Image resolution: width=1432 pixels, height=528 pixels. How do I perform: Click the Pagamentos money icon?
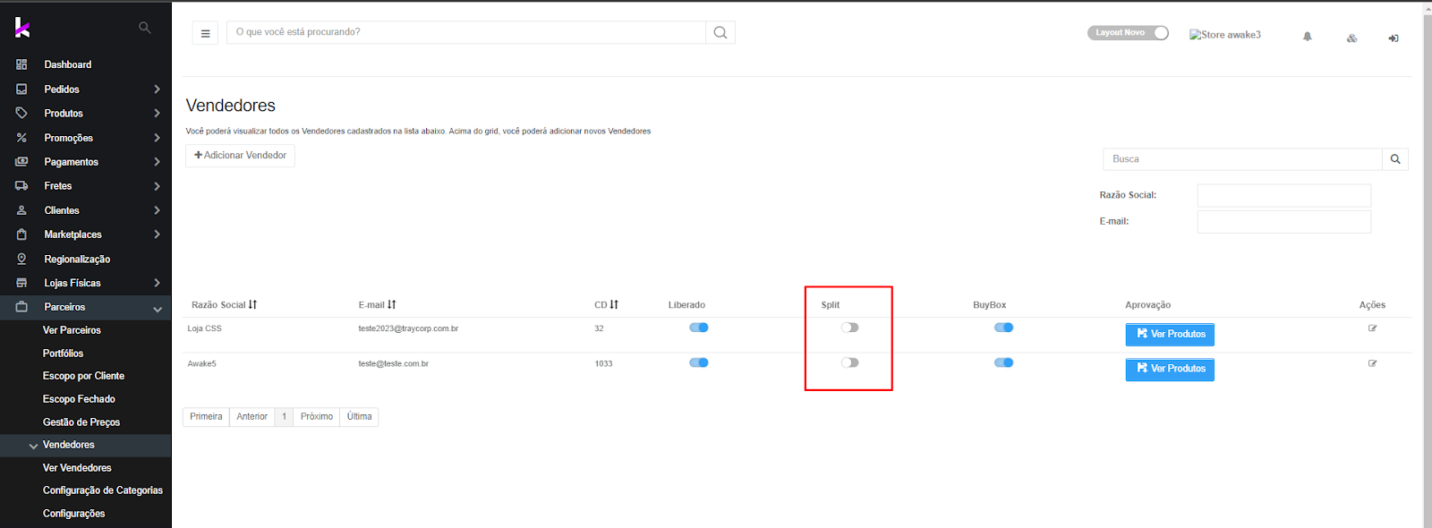pos(21,162)
